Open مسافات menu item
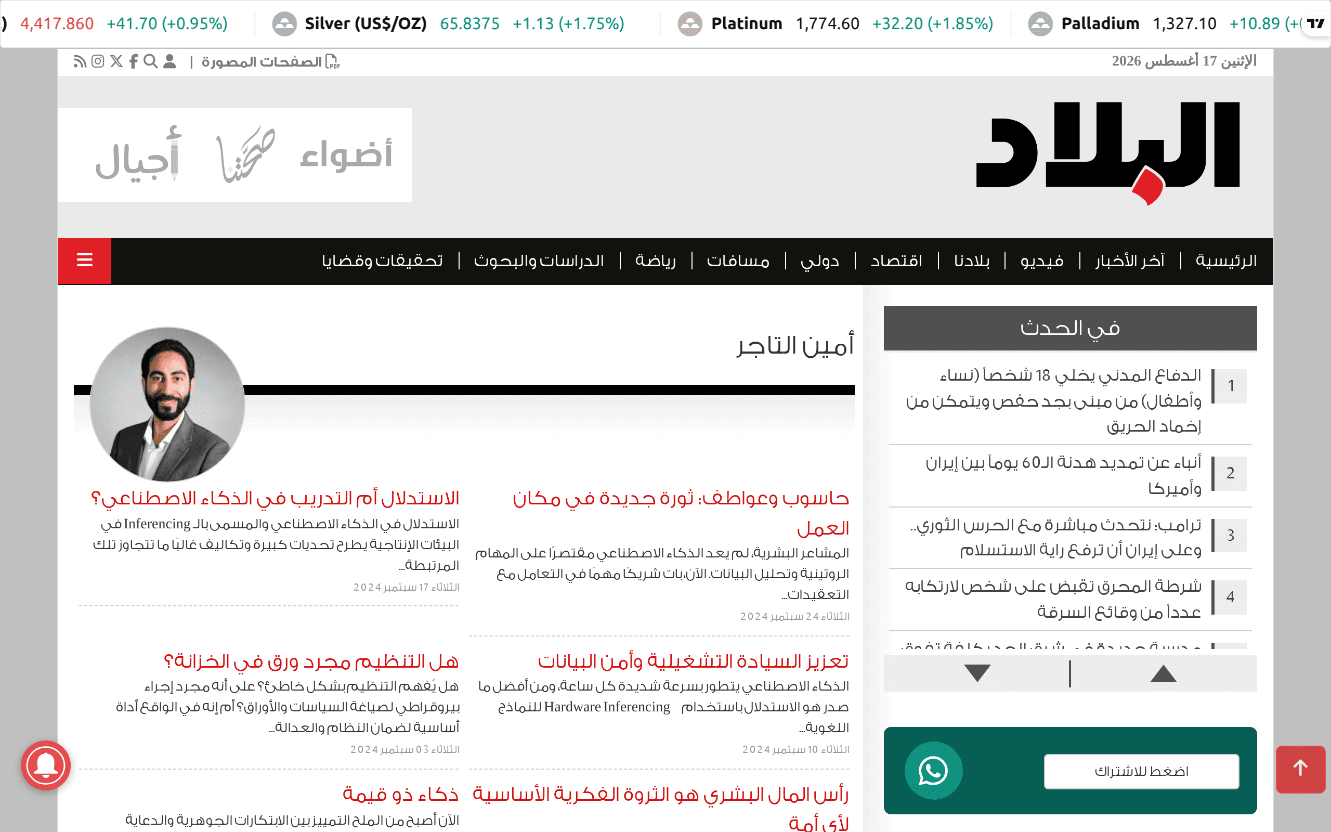Screen dimensions: 1331x832 point(738,261)
